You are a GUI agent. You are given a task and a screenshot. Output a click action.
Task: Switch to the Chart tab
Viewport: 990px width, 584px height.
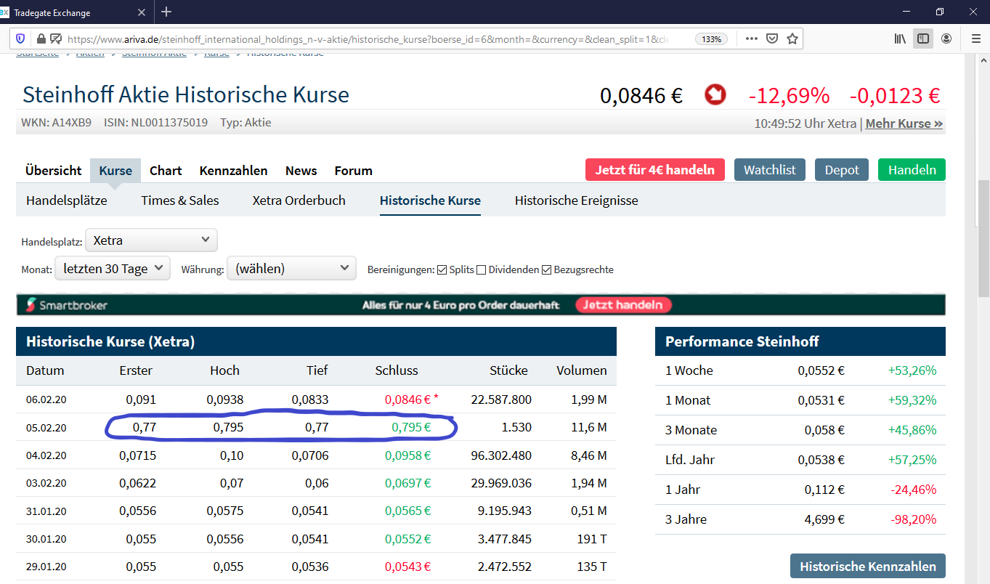pyautogui.click(x=166, y=171)
